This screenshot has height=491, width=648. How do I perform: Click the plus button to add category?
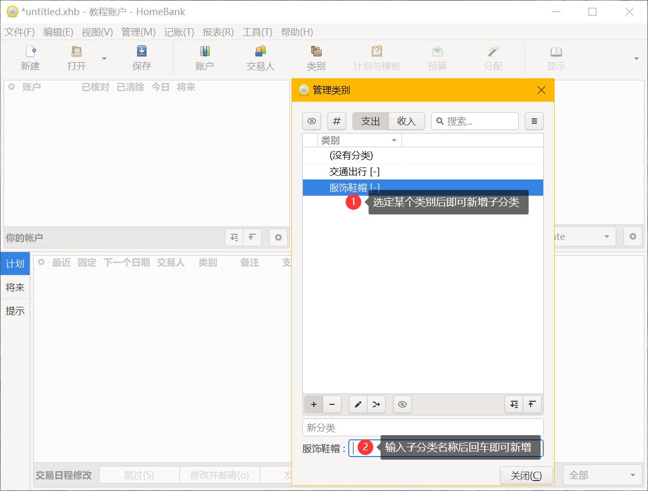(314, 404)
